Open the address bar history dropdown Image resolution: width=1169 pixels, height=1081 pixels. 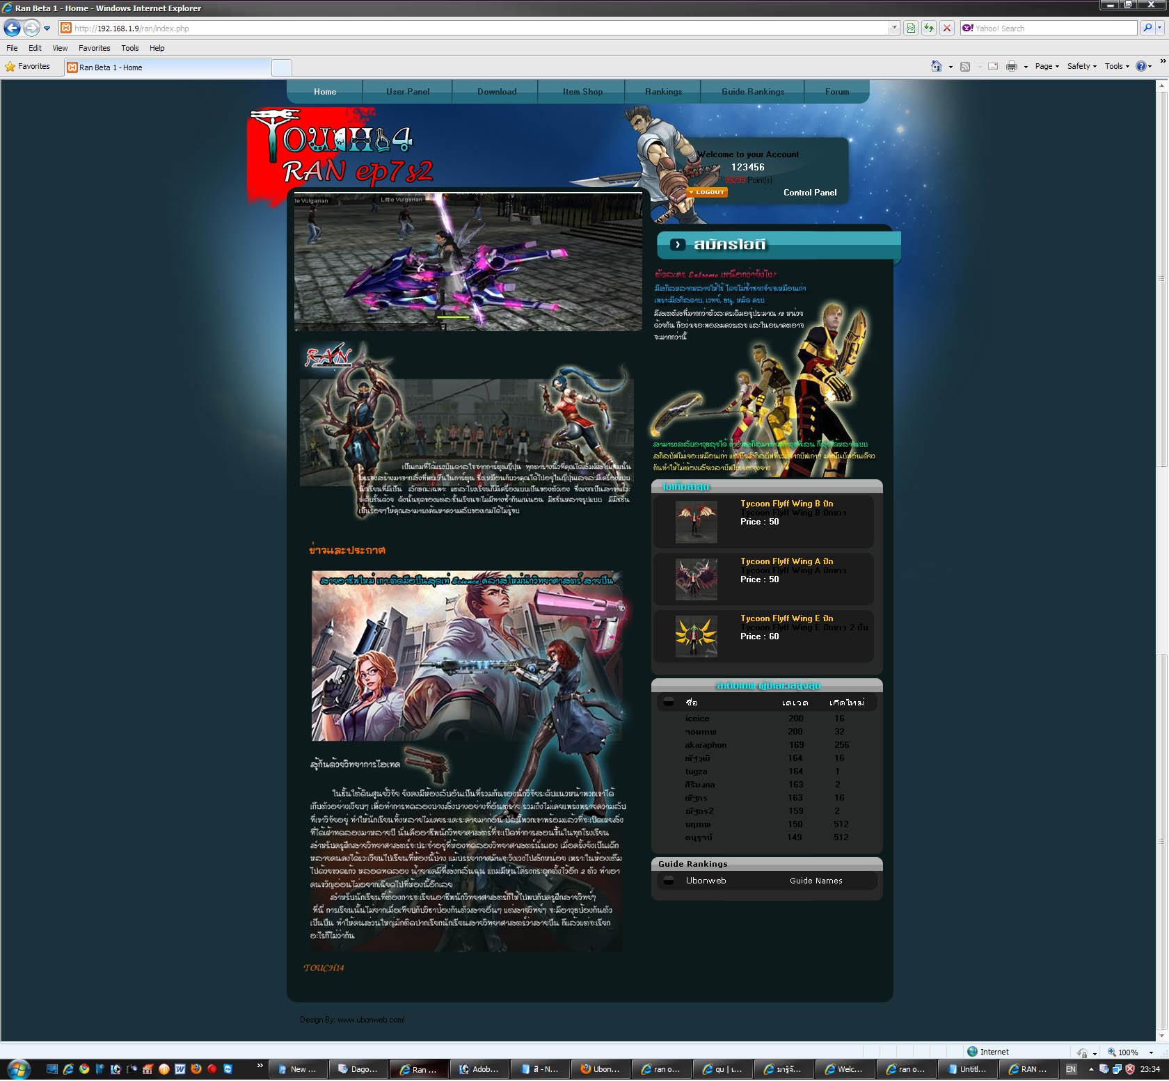[x=894, y=28]
